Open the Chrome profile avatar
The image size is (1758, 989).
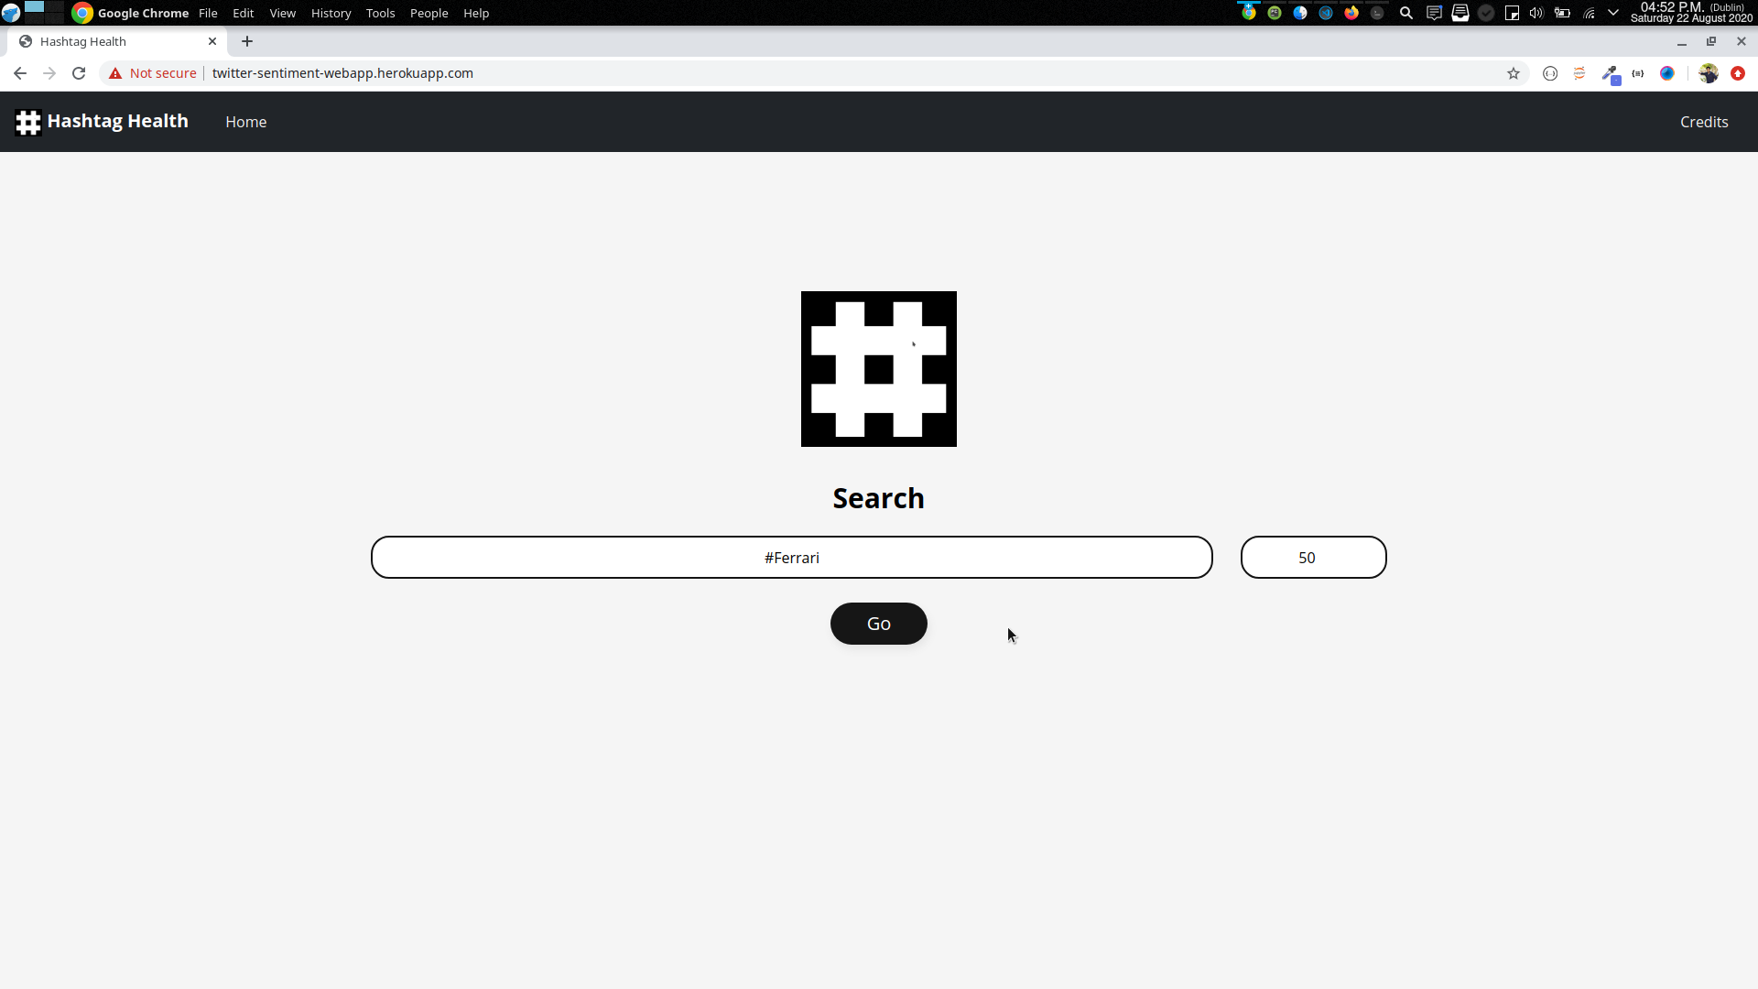click(x=1708, y=73)
